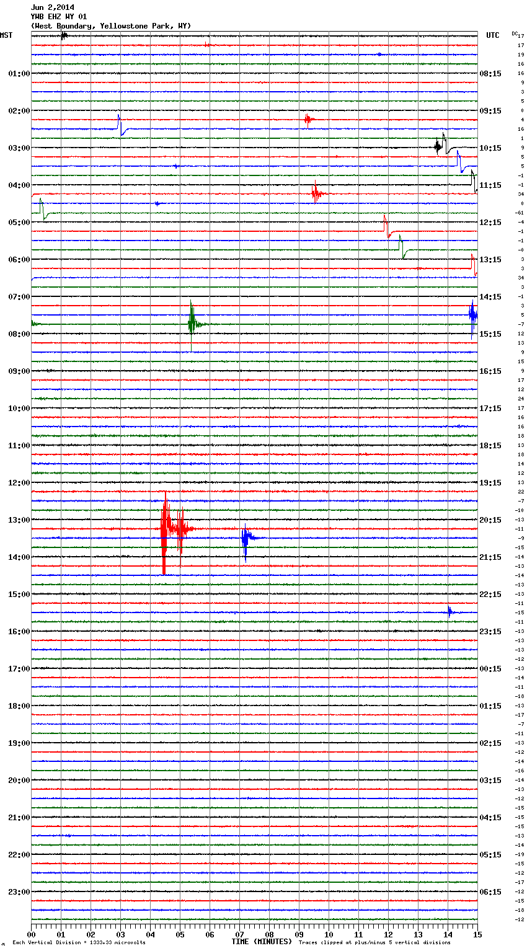
Task: Select the '21:00' MST time label
Action: [x=19, y=818]
